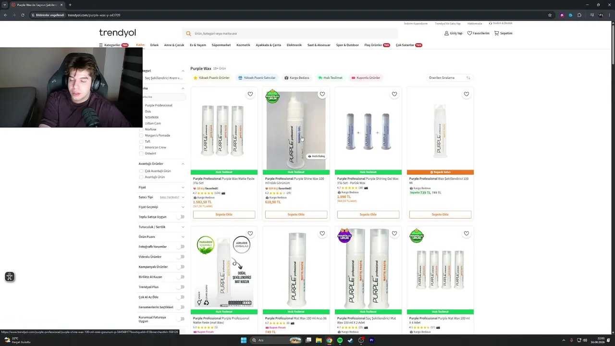This screenshot has height=346, width=615.
Task: Filter by Kargo Bedava chip
Action: tap(296, 78)
